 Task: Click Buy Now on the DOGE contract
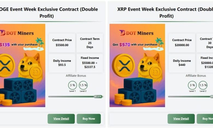[x=89, y=119]
